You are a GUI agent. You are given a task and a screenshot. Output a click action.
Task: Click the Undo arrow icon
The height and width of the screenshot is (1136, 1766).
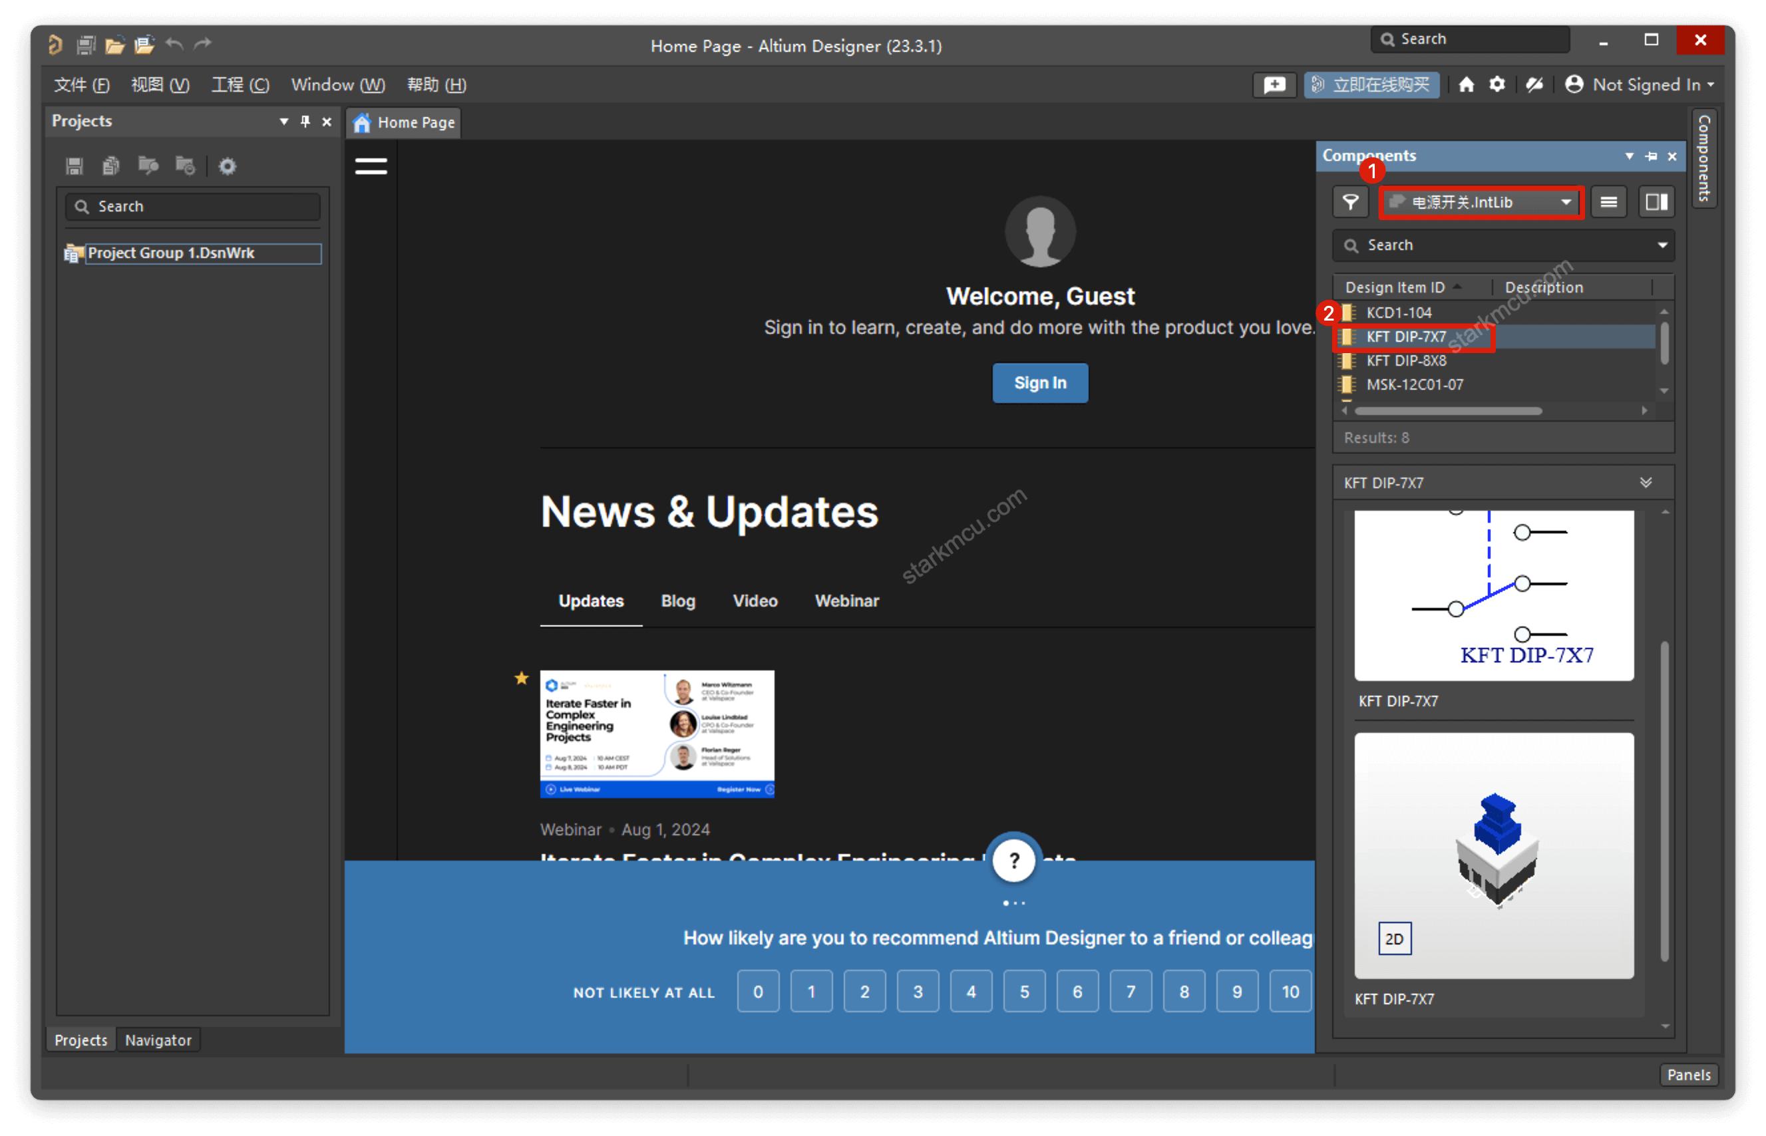[174, 45]
